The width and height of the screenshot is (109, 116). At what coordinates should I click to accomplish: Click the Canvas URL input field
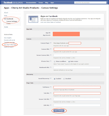tap(77, 49)
